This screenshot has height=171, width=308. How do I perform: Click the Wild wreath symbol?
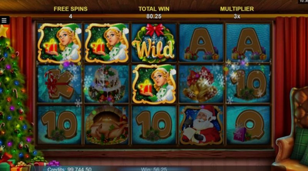(x=154, y=43)
